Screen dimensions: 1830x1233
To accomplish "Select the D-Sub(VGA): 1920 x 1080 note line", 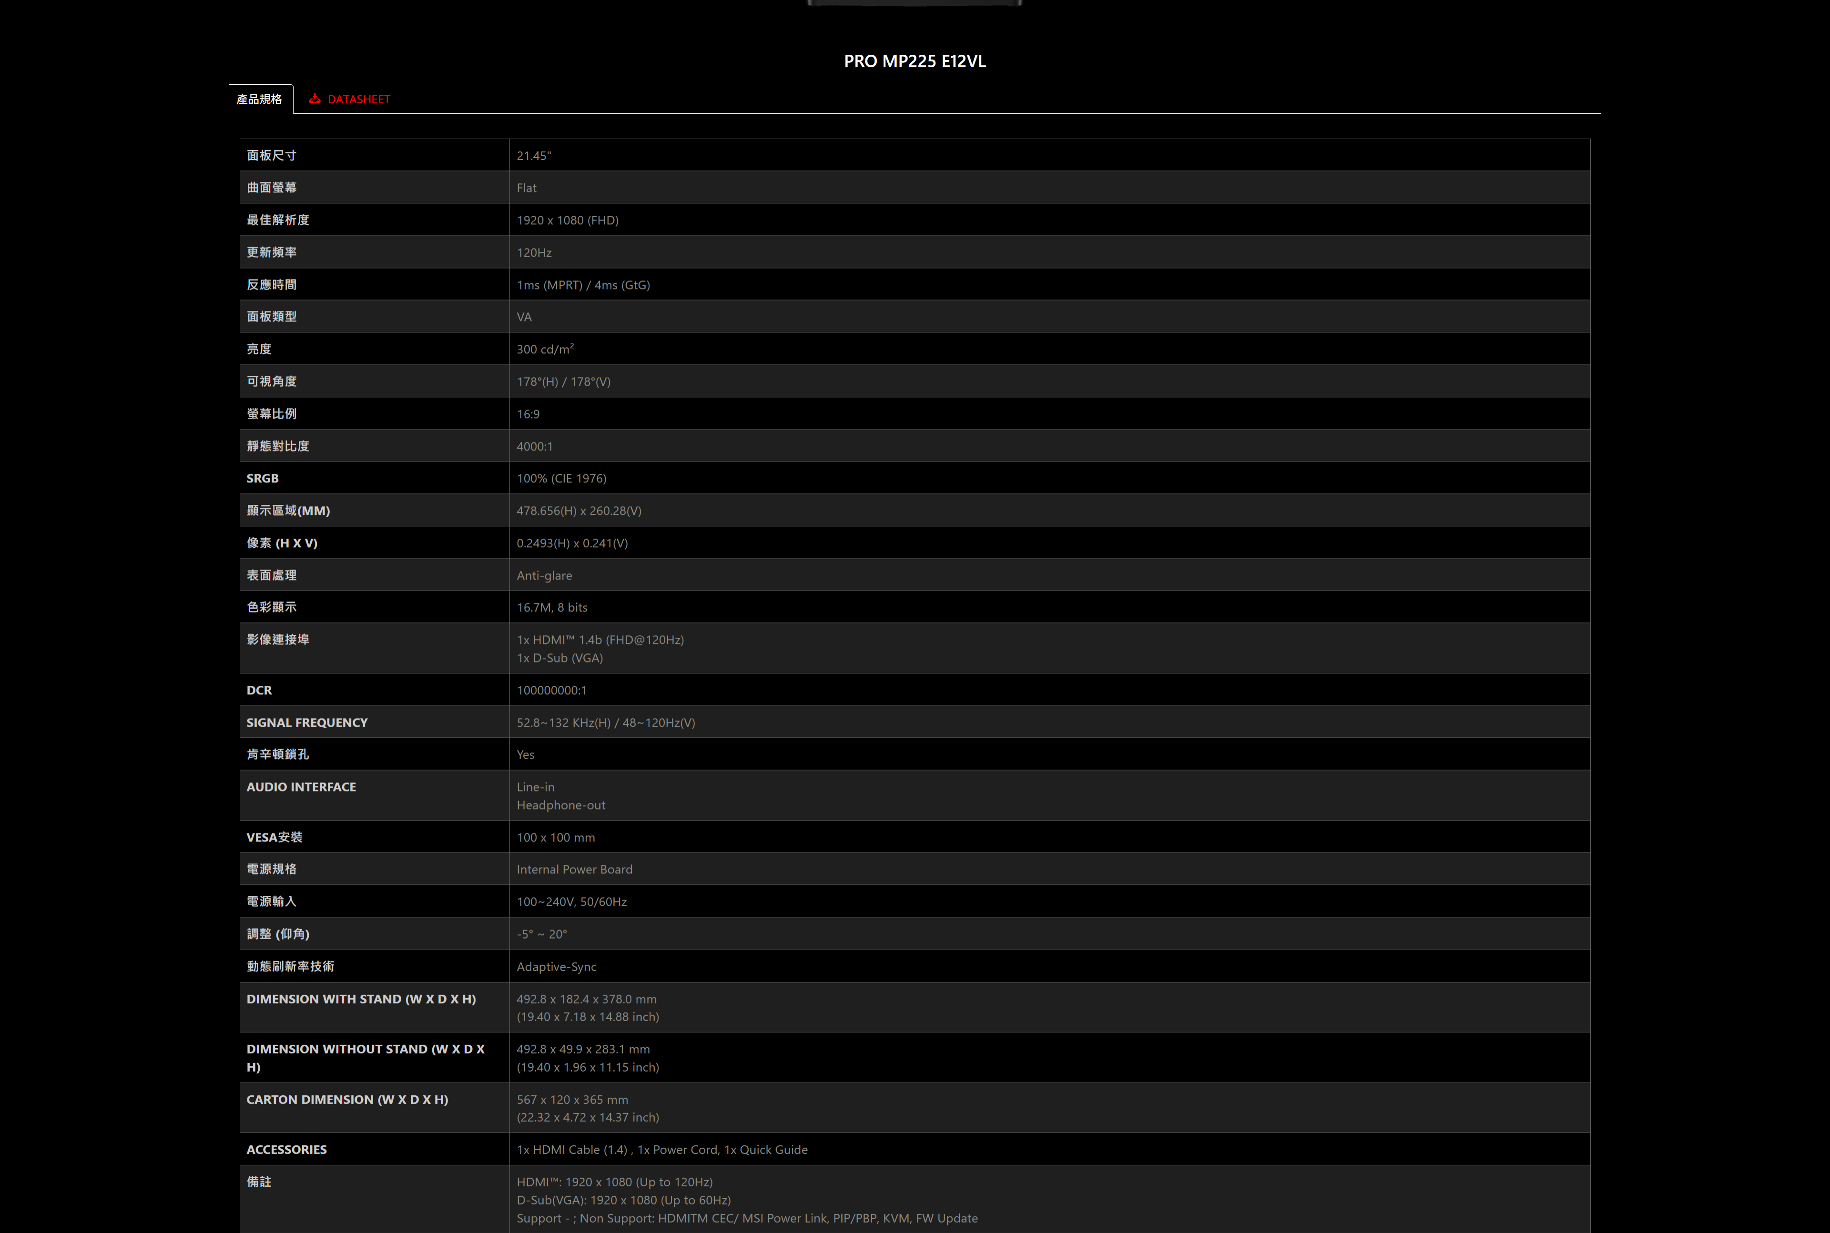I will [x=624, y=1200].
